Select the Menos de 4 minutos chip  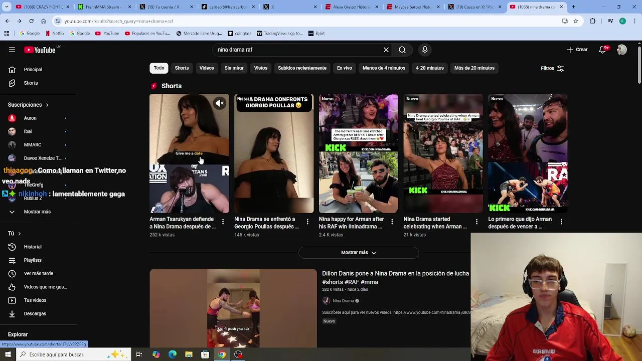[384, 68]
